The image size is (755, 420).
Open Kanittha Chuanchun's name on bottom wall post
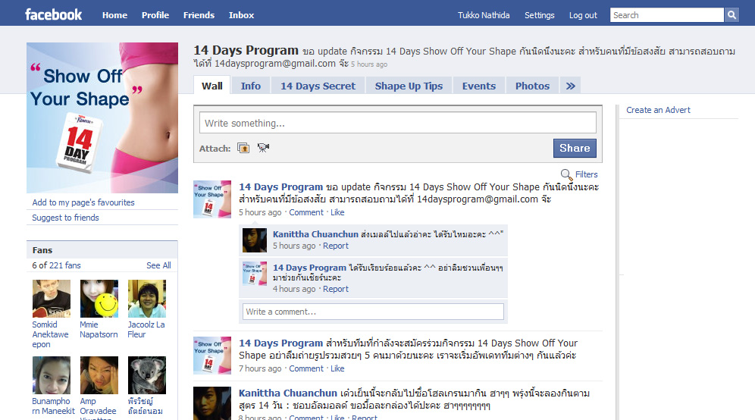pos(288,393)
